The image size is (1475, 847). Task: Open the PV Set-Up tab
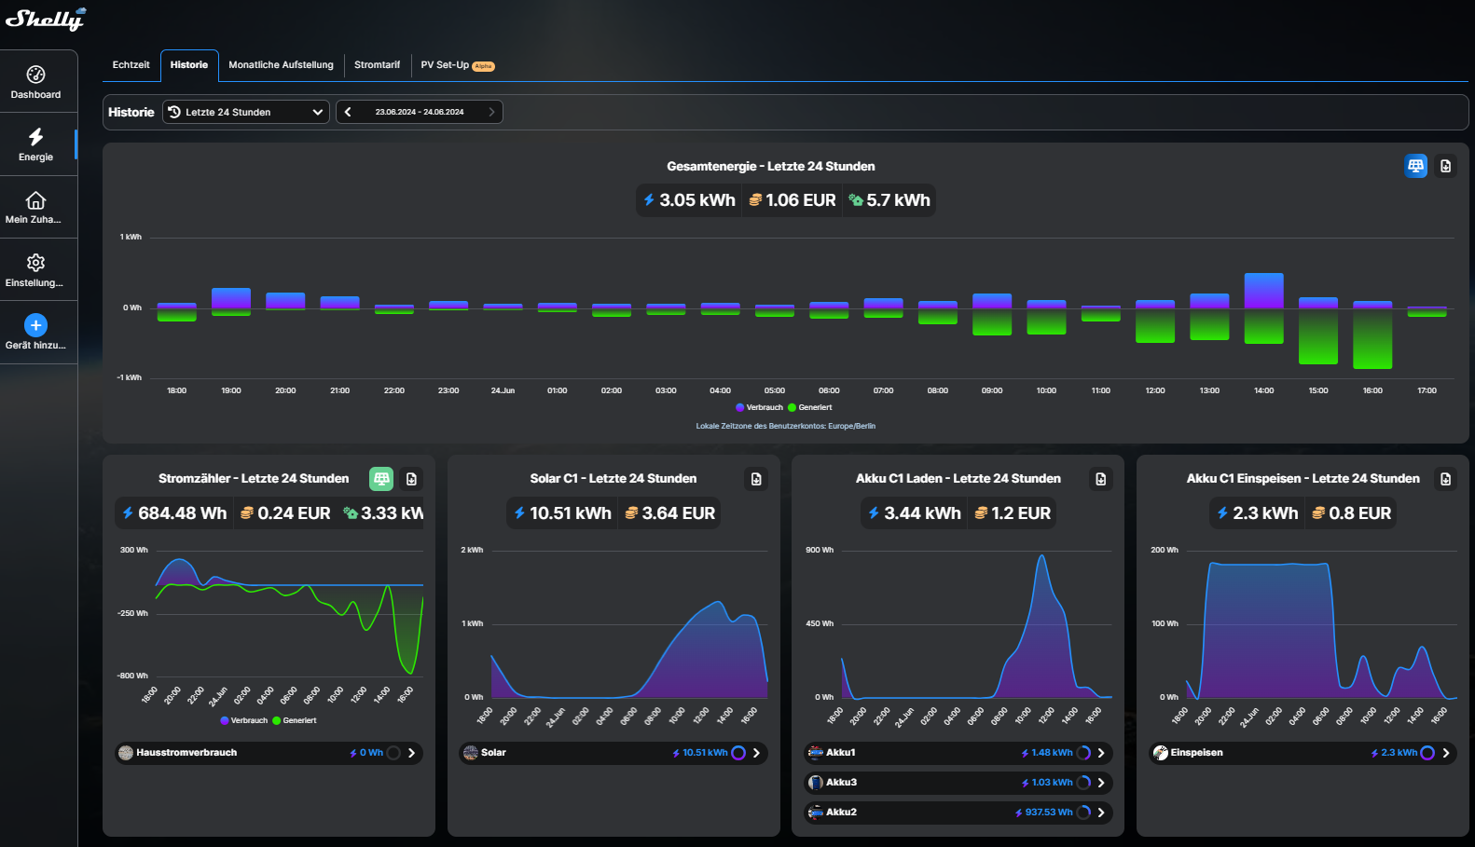[x=457, y=65]
